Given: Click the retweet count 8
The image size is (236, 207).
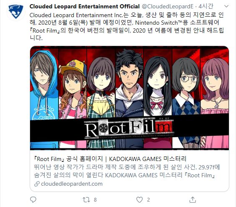Looking at the screenshot, I should click(95, 200).
